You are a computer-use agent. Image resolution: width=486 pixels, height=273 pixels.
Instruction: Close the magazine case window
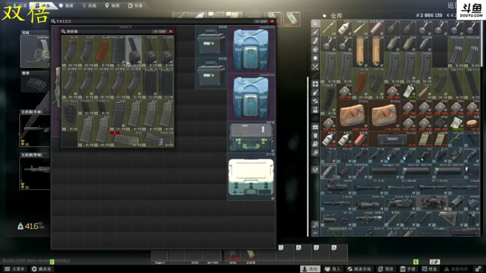(x=171, y=32)
